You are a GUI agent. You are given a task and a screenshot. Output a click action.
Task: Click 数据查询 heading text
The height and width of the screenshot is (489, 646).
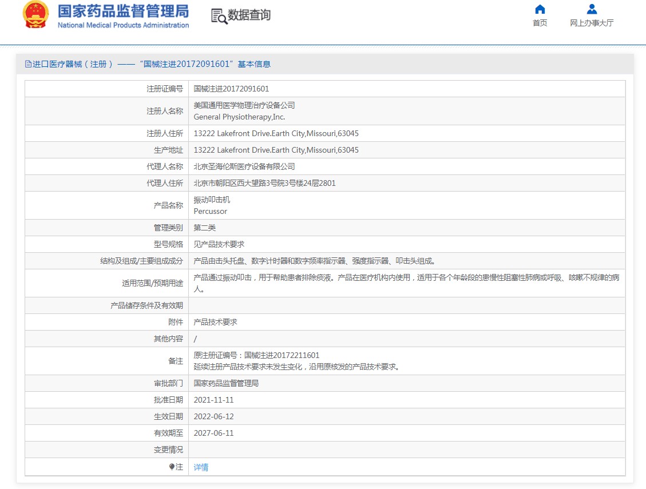[249, 15]
